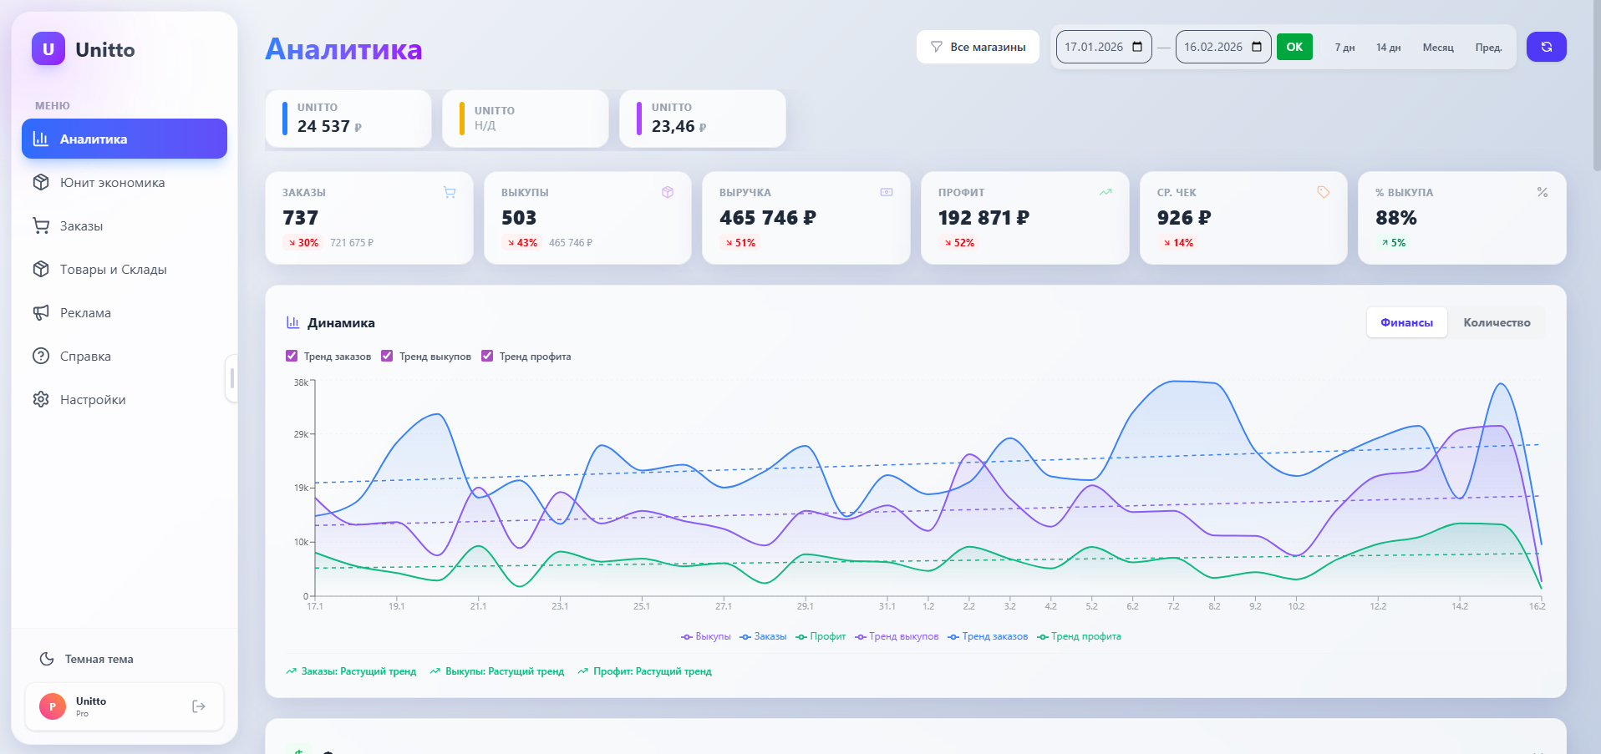Click the box icon in Выкупы card
The width and height of the screenshot is (1601, 754).
[x=668, y=192]
